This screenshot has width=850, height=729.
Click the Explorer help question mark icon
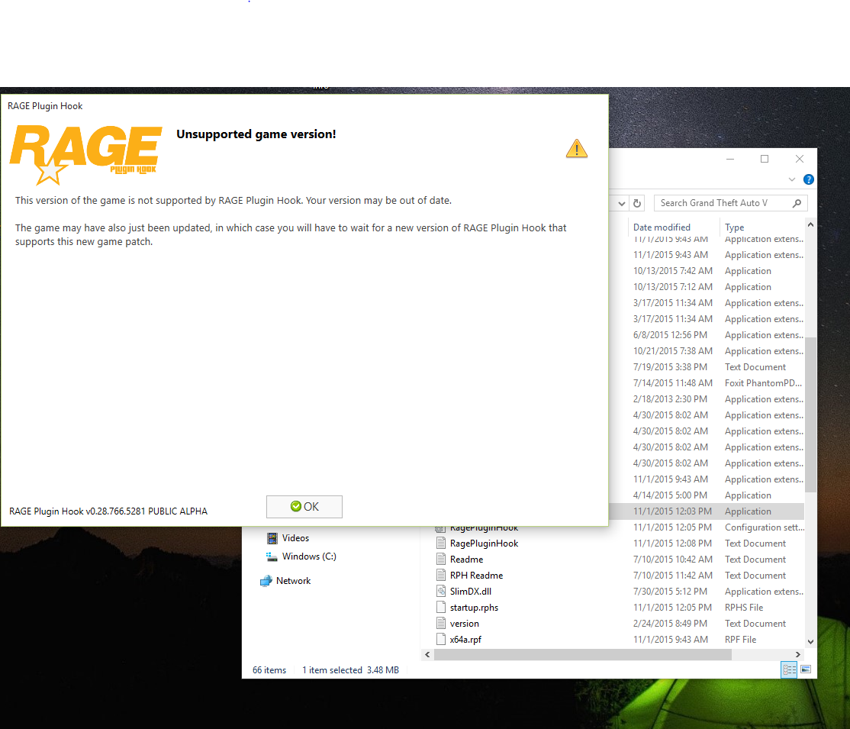[808, 179]
